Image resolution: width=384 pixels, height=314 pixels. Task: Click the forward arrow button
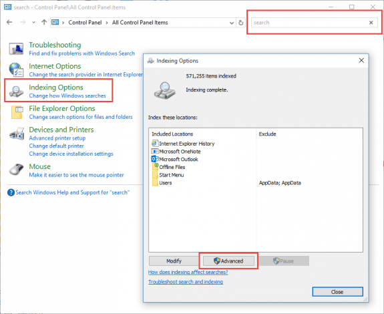(23, 22)
